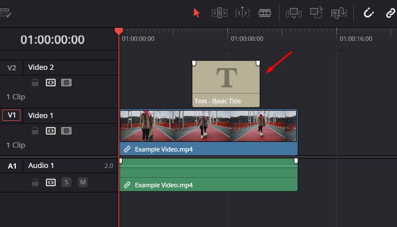Click the A1 track destination label
Viewport: 397px width, 227px height.
12,166
